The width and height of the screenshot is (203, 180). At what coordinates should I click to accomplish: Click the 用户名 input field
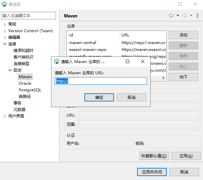(108, 143)
